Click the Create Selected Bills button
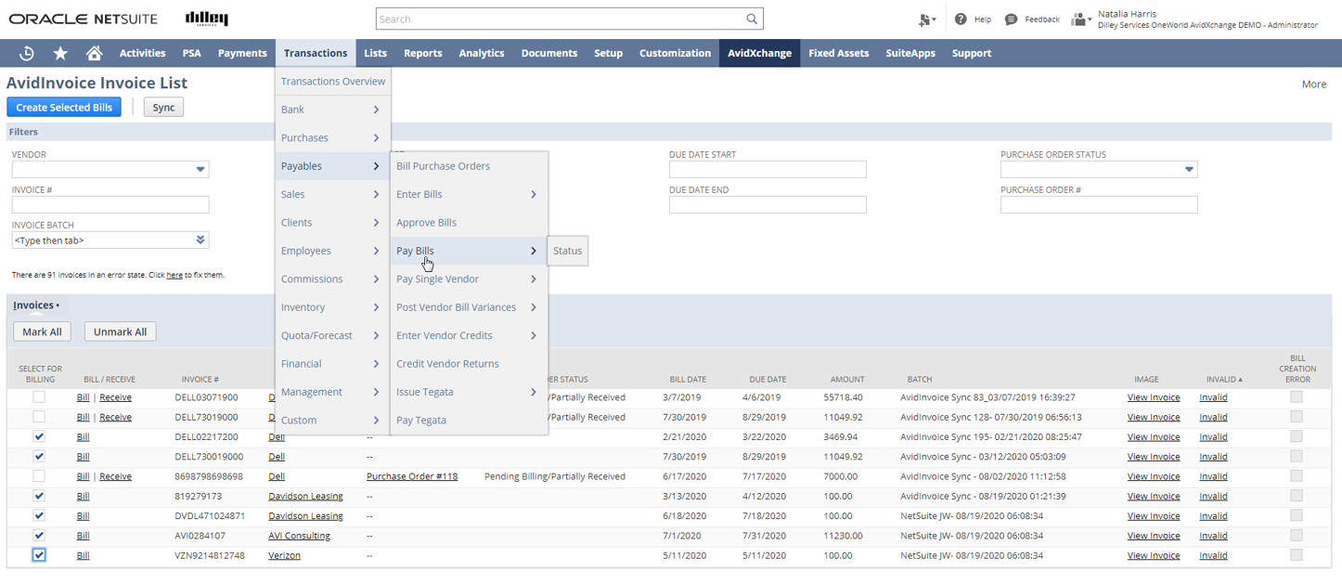 click(64, 108)
